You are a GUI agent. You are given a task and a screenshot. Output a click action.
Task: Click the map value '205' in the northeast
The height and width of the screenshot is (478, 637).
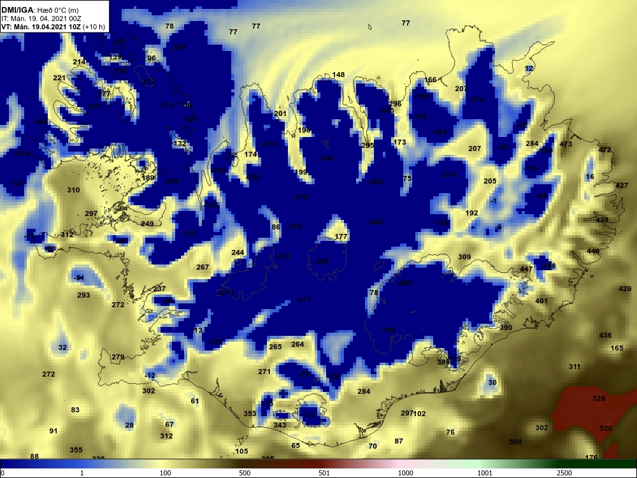pyautogui.click(x=490, y=181)
